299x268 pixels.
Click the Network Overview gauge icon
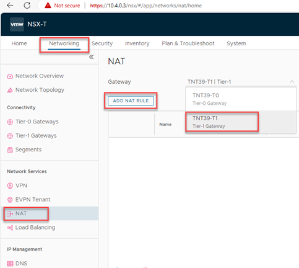pyautogui.click(x=10, y=76)
